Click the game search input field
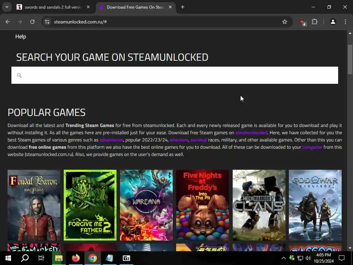This screenshot has width=353, height=265. pyautogui.click(x=175, y=75)
